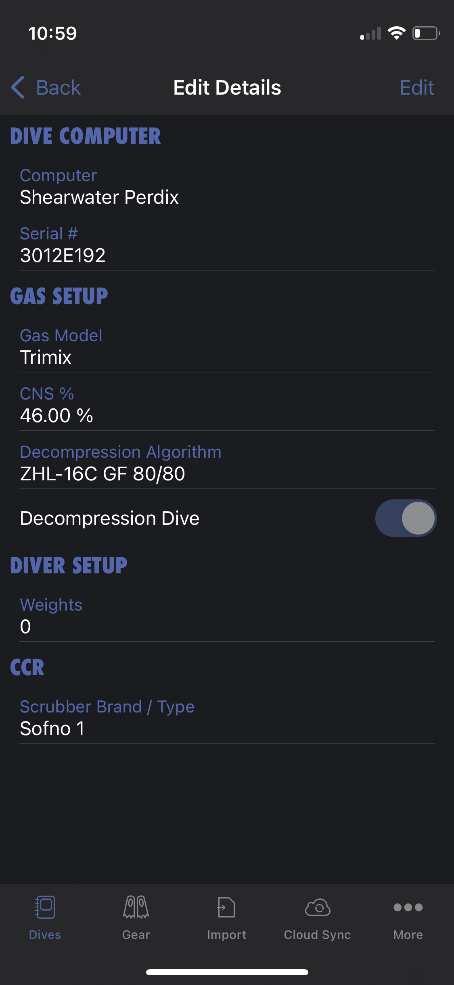Tap the battery indicator icon
Viewport: 454px width, 985px height.
[426, 33]
